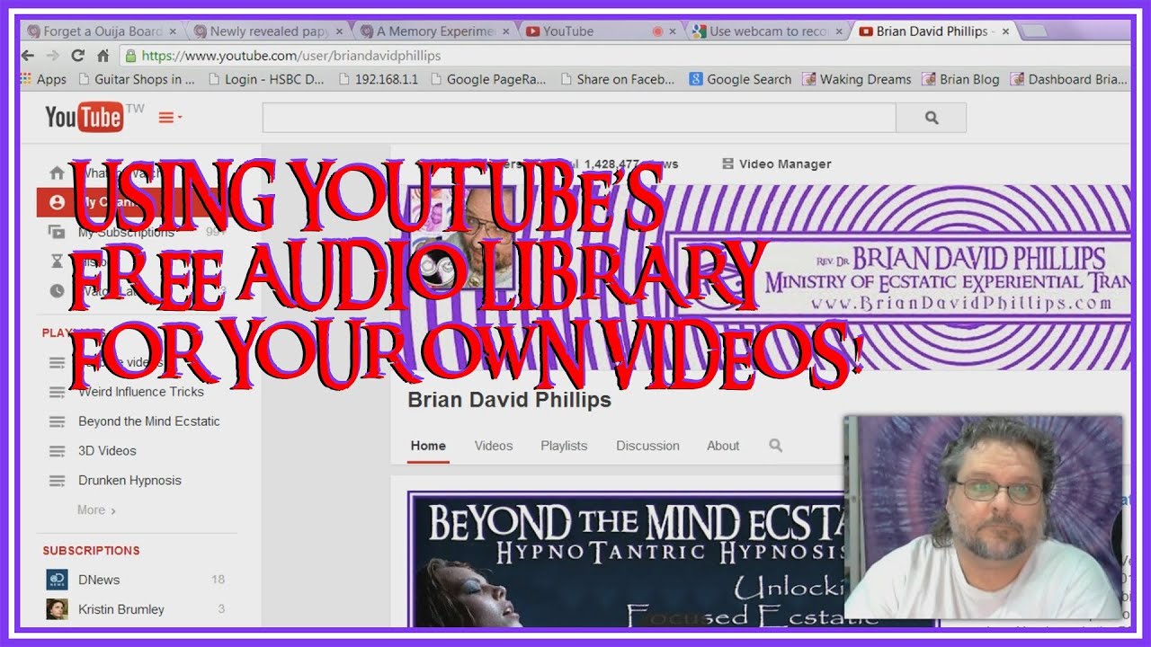Click the YouTube search box

(579, 118)
